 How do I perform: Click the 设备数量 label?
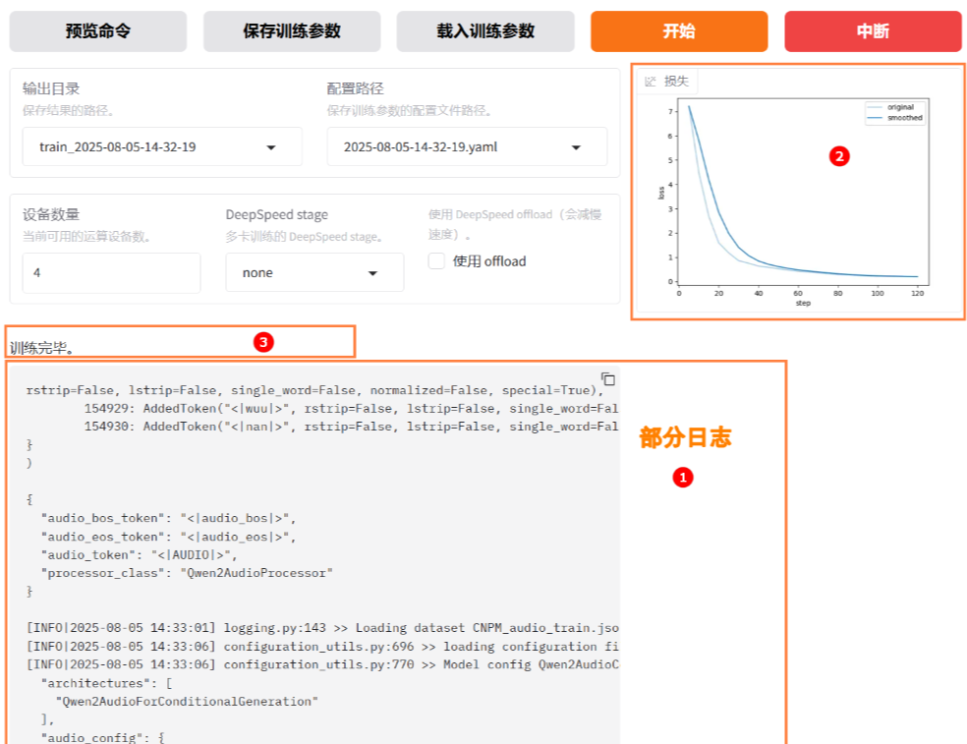click(51, 214)
